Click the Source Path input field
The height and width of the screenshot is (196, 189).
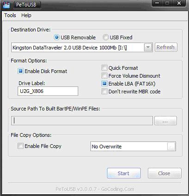click(82, 121)
